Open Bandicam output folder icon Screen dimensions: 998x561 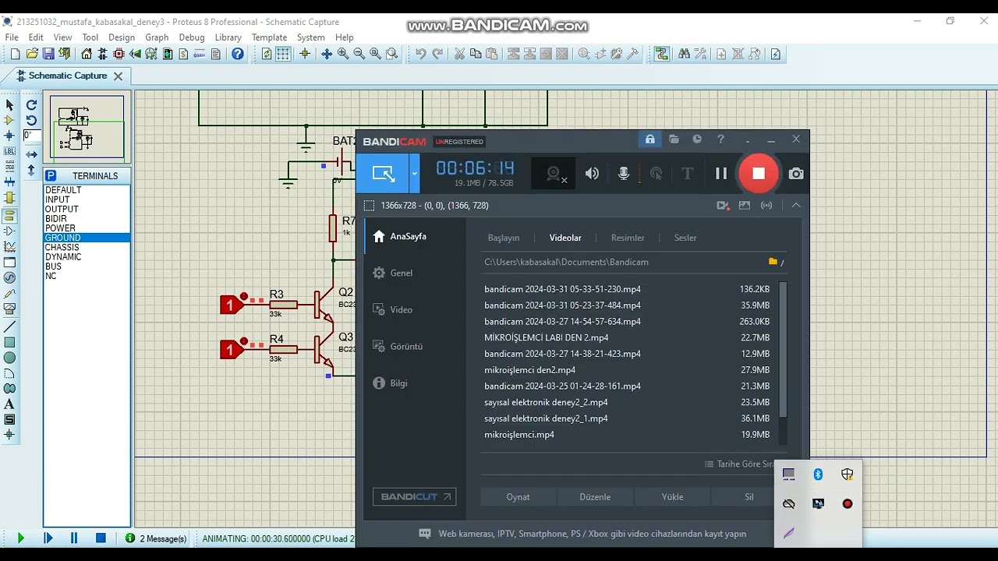coord(674,139)
